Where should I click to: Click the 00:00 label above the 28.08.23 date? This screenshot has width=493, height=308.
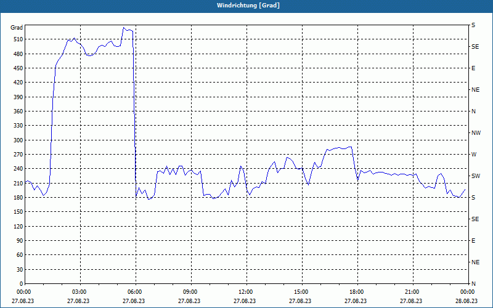pyautogui.click(x=468, y=292)
